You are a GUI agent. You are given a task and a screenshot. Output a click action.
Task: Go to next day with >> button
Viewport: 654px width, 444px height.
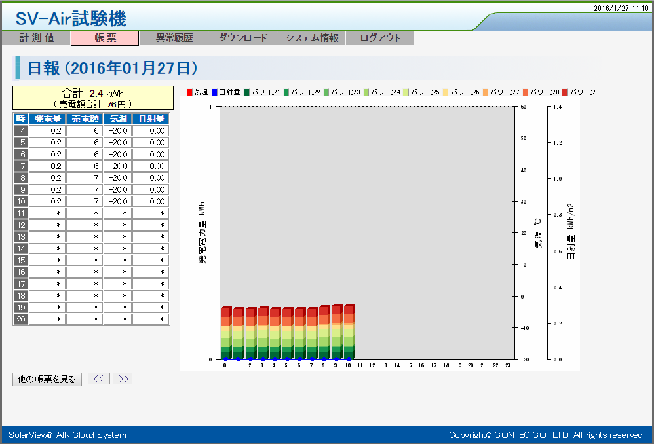click(123, 379)
